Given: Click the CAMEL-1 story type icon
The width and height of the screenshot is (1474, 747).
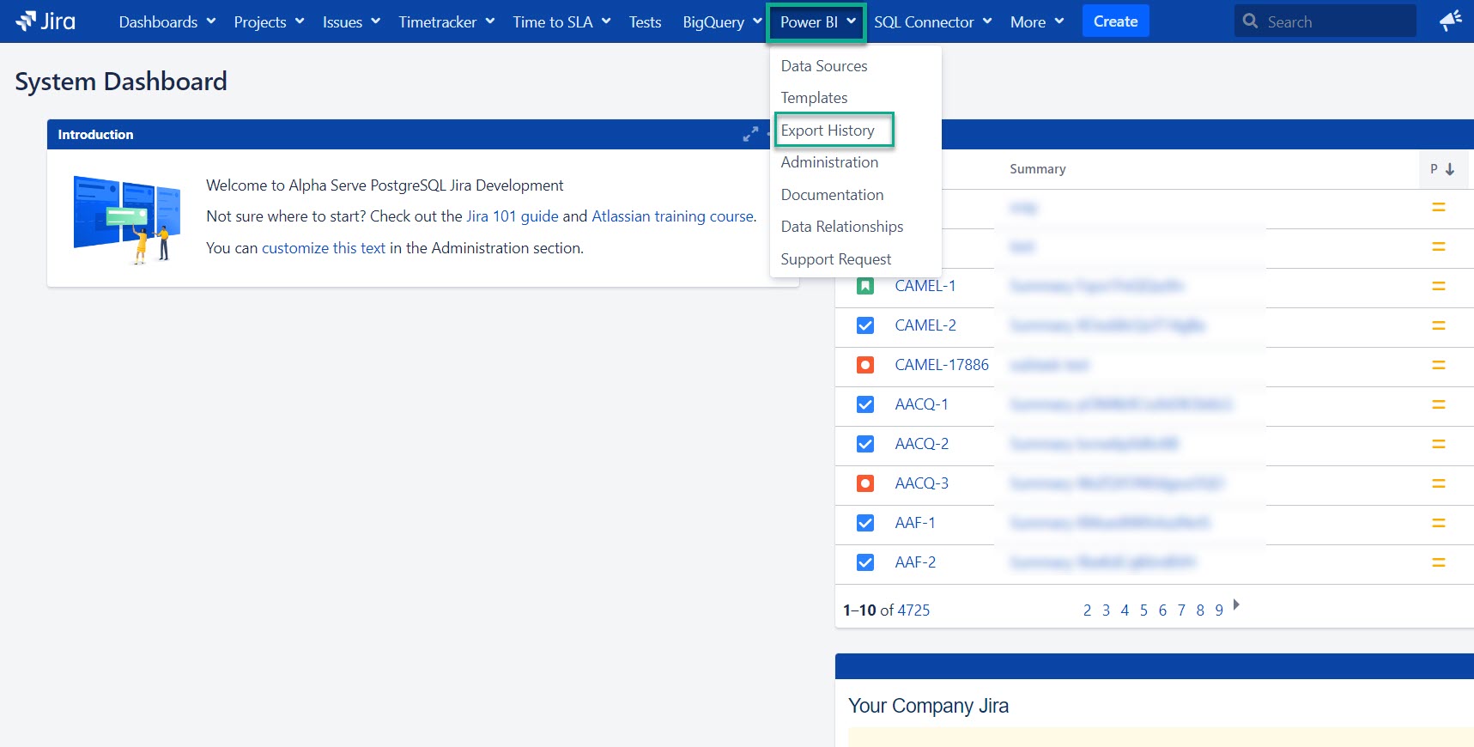Looking at the screenshot, I should 865,286.
